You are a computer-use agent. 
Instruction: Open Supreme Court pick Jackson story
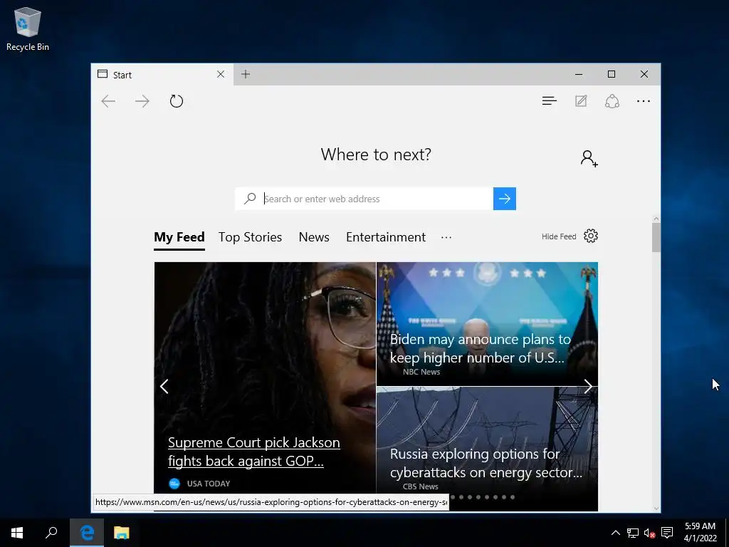254,451
